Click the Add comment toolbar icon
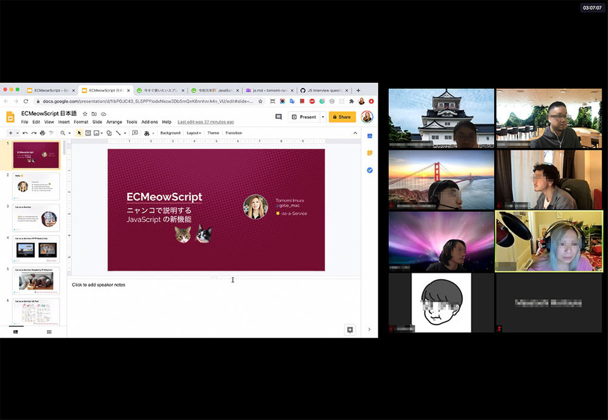Image resolution: width=608 pixels, height=420 pixels. coord(134,133)
